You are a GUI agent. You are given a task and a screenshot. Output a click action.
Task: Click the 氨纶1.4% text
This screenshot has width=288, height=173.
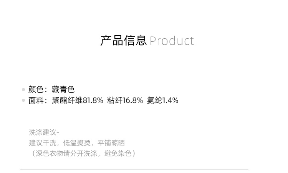(x=162, y=101)
